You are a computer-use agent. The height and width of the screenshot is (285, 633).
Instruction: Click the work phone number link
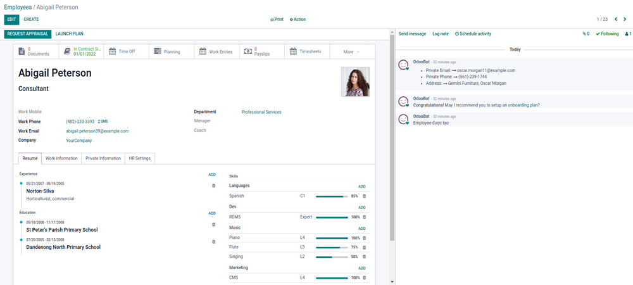tap(80, 122)
